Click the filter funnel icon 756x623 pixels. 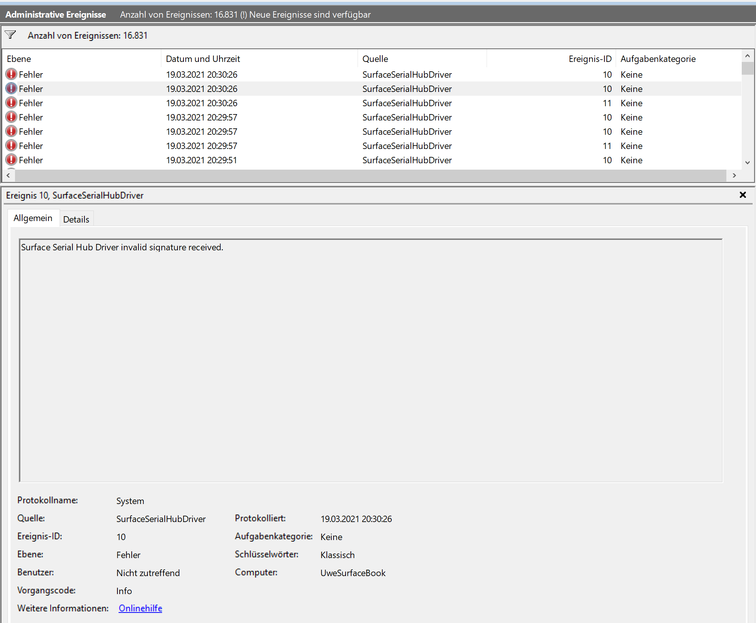[x=11, y=35]
